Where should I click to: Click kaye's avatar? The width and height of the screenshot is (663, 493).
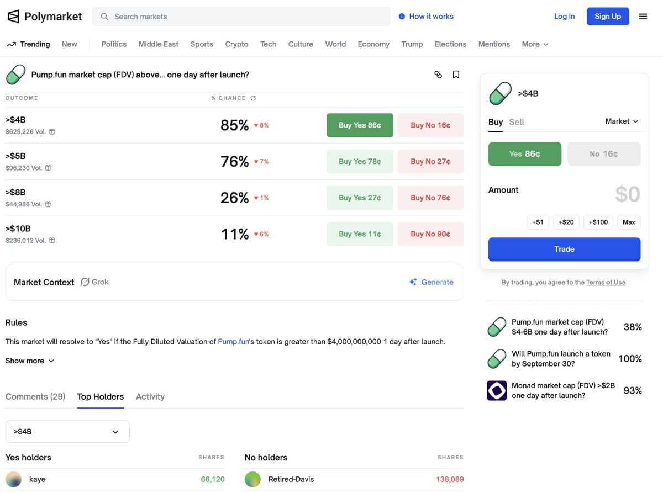pos(14,479)
